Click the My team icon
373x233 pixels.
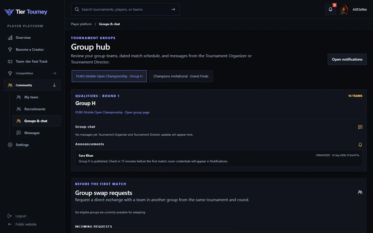[x=19, y=97]
